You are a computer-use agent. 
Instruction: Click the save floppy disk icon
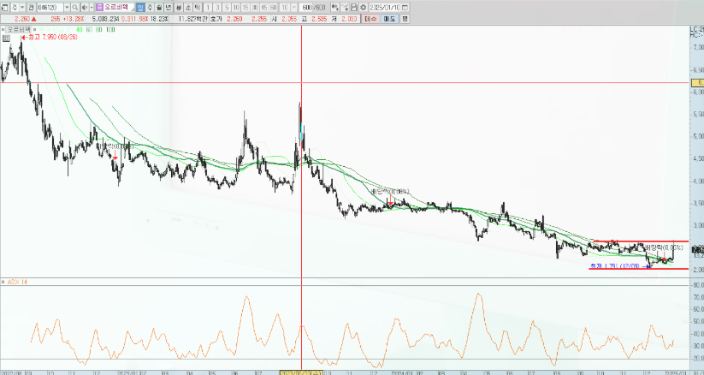[354, 8]
